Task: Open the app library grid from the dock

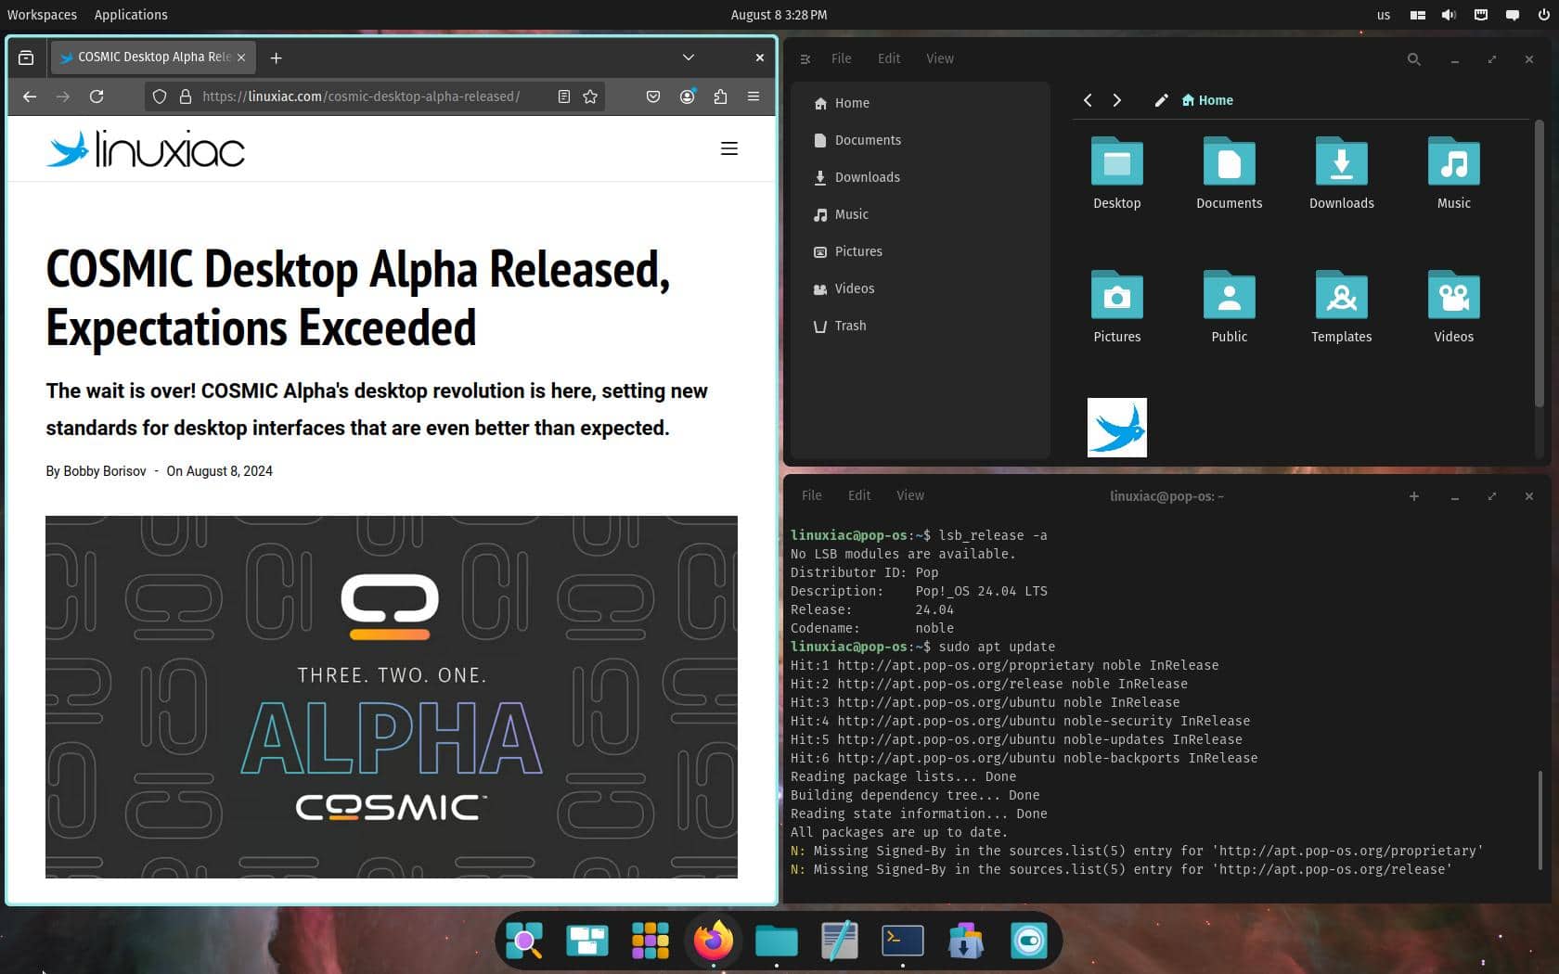Action: pyautogui.click(x=651, y=940)
